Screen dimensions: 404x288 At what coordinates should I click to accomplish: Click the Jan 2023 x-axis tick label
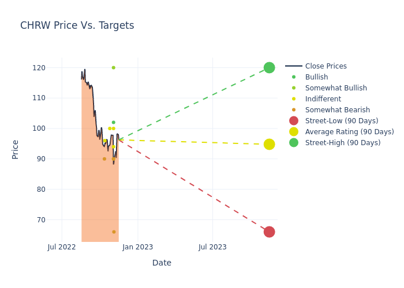[x=137, y=247]
